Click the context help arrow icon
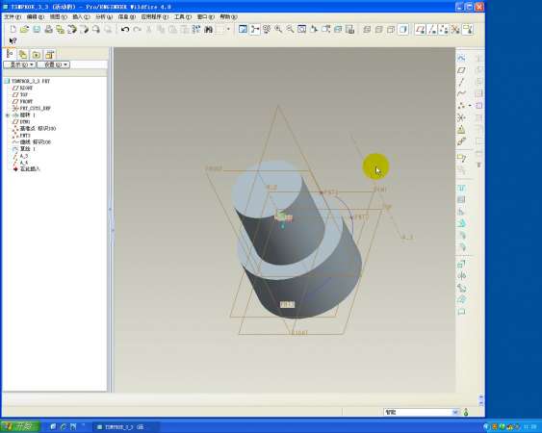Viewport: 542px width, 433px height. pyautogui.click(x=13, y=40)
